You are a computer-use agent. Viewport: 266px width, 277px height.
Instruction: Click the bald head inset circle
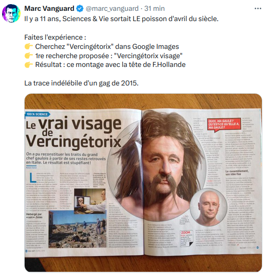pos(209,207)
